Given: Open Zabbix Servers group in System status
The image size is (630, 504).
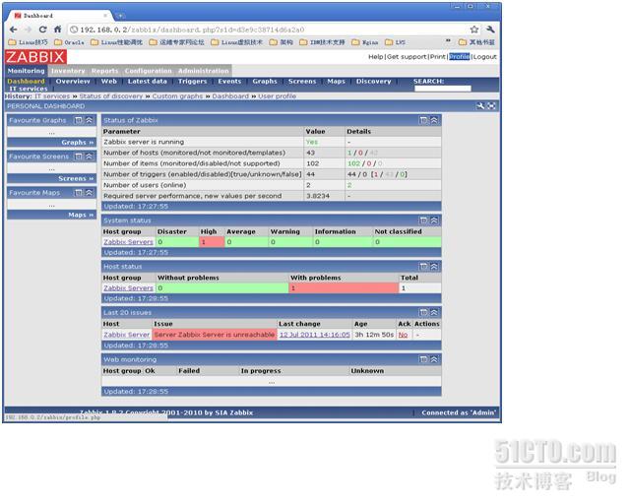Looking at the screenshot, I should pos(128,242).
